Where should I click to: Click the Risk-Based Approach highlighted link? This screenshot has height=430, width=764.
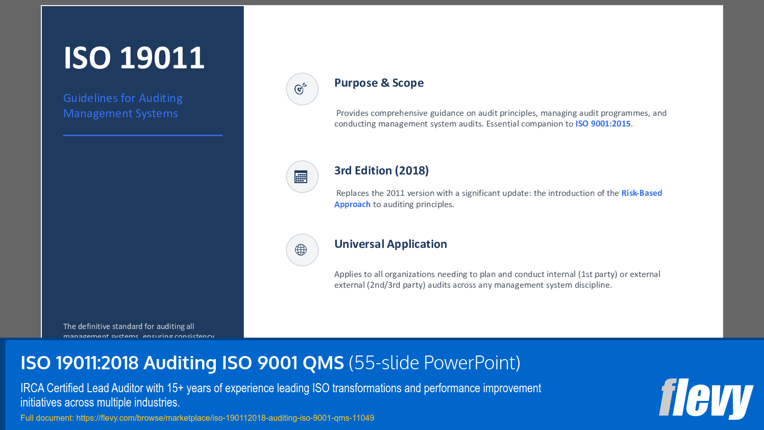[641, 193]
